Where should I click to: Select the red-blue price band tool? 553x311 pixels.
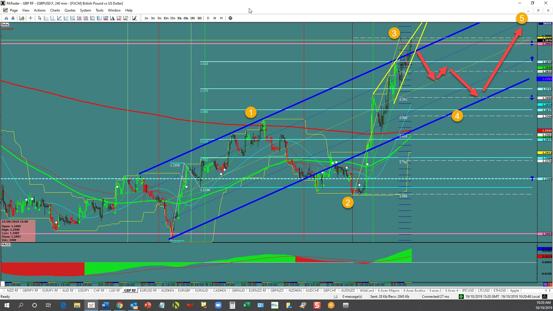pos(106,18)
